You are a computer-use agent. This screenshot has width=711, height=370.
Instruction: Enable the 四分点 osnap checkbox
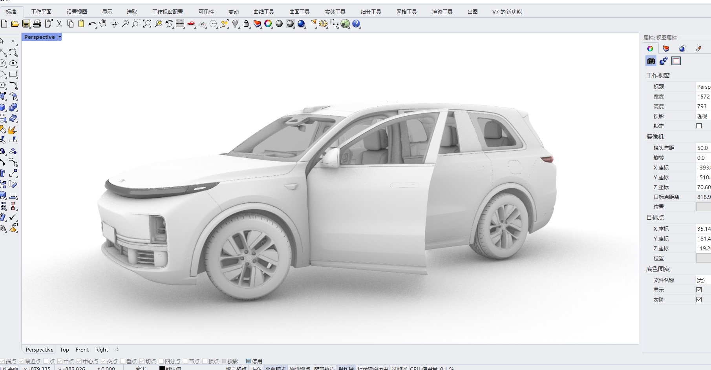tap(161, 361)
